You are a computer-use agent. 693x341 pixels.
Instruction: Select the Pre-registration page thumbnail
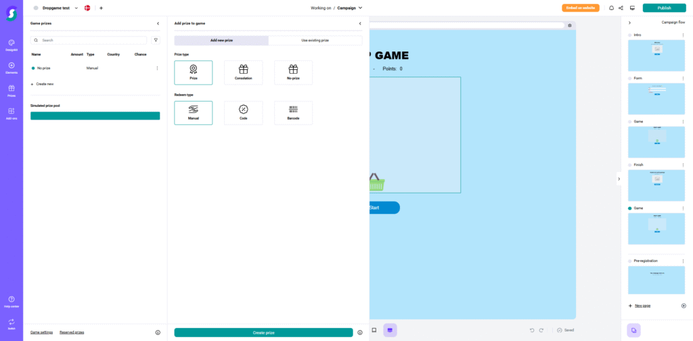(x=656, y=280)
